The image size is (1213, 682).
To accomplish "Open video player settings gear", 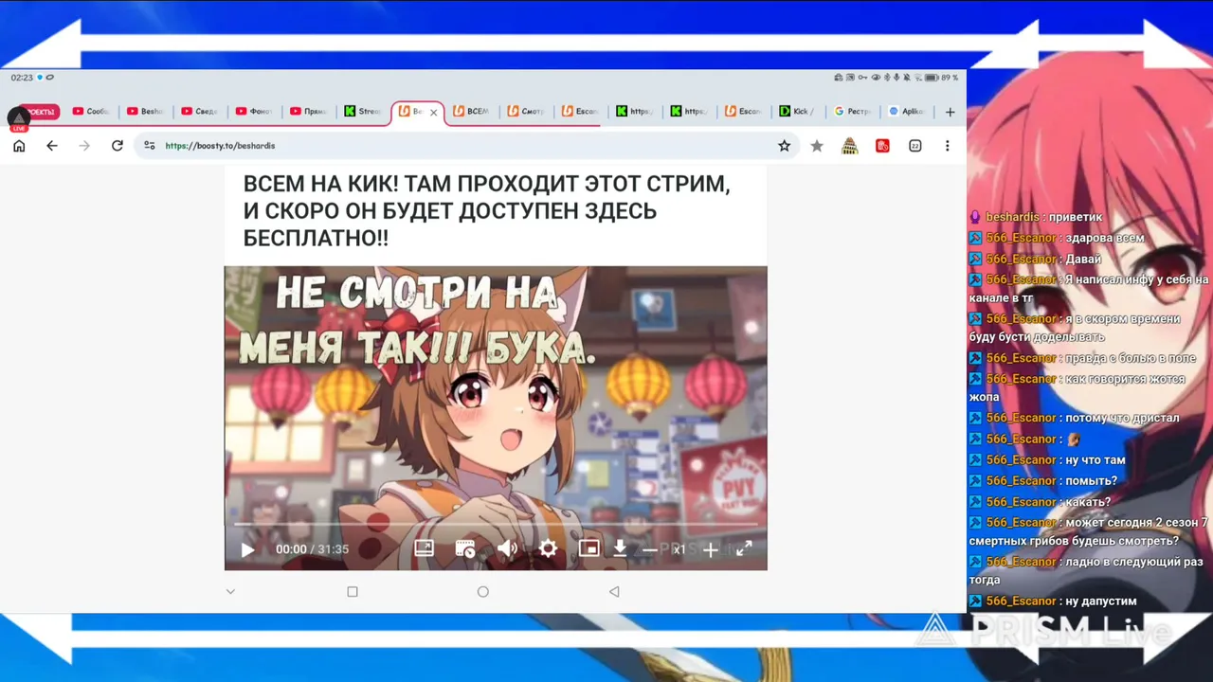I will point(548,548).
